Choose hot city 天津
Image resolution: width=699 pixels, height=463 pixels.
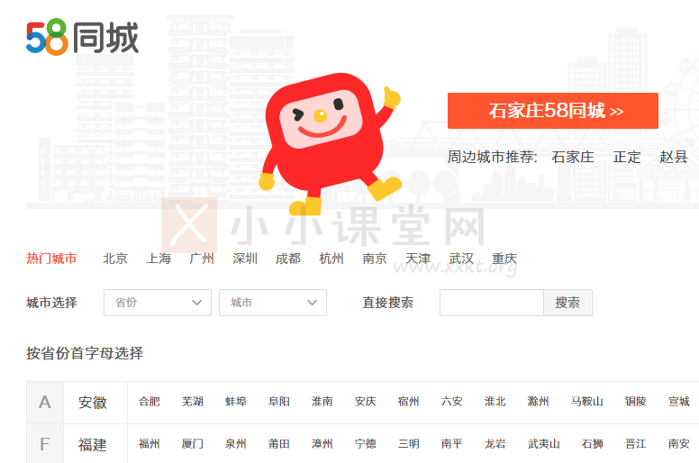(418, 259)
